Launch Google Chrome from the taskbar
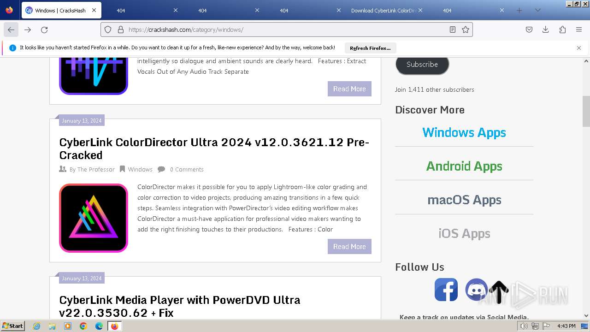Image resolution: width=590 pixels, height=332 pixels. pyautogui.click(x=83, y=326)
